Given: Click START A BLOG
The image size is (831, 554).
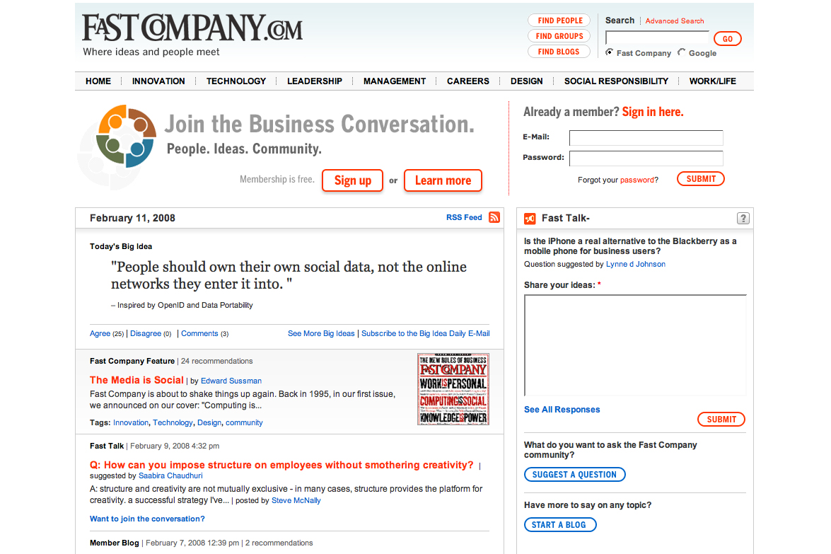Looking at the screenshot, I should pyautogui.click(x=560, y=524).
